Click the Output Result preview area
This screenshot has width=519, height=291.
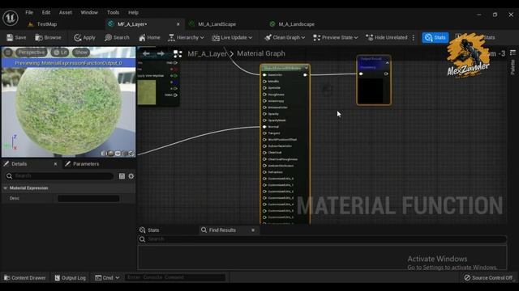pos(371,91)
